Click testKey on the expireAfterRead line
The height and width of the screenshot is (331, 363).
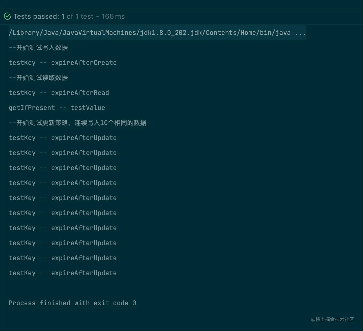(x=22, y=93)
